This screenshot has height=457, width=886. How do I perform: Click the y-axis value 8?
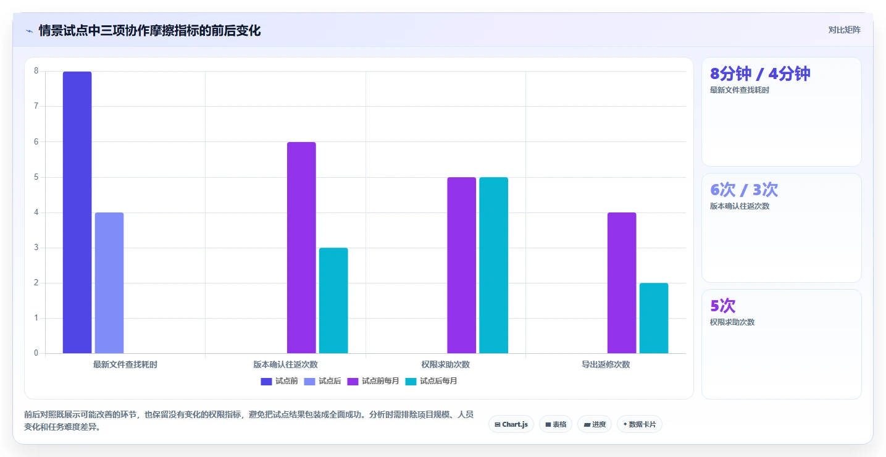point(36,71)
